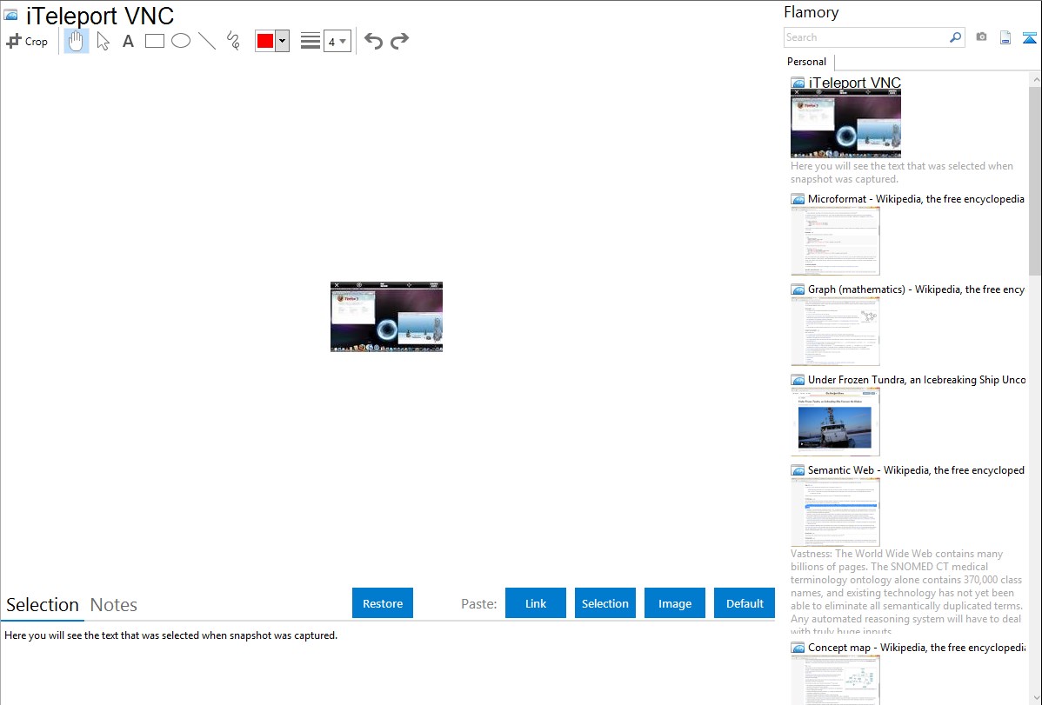This screenshot has width=1042, height=705.
Task: Undo the last annotation
Action: pyautogui.click(x=373, y=41)
